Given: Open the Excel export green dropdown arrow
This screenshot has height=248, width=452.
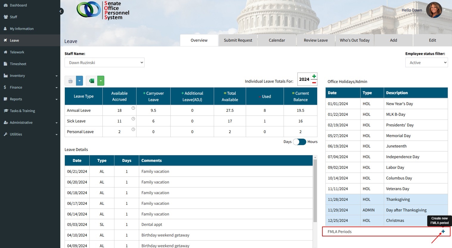Looking at the screenshot, I should 101,81.
